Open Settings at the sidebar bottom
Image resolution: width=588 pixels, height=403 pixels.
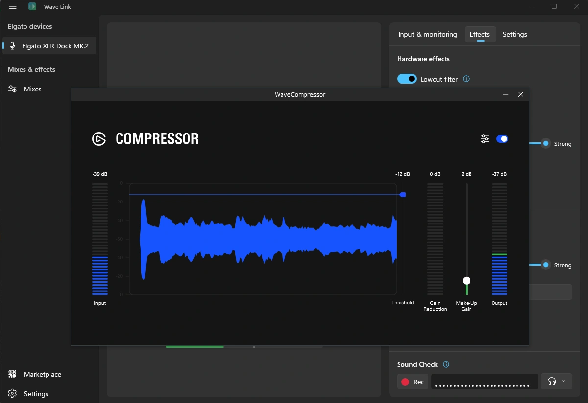(36, 394)
